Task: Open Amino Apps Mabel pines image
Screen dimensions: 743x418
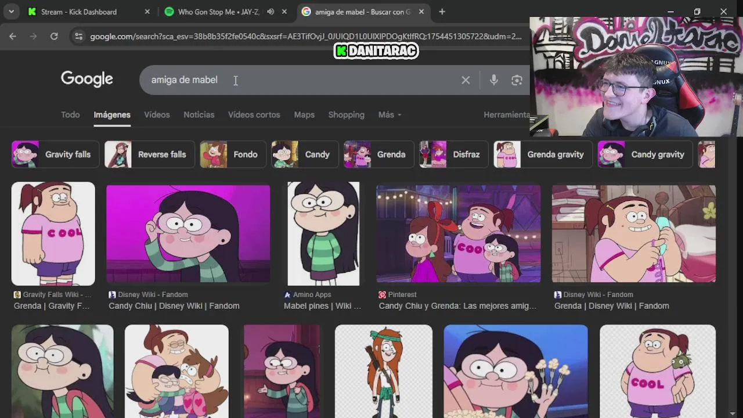Action: (323, 233)
